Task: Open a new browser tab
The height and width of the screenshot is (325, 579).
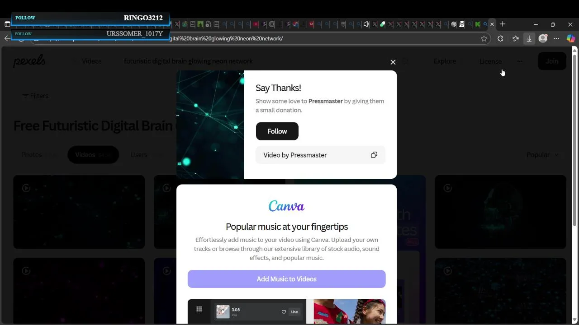Action: click(x=503, y=24)
